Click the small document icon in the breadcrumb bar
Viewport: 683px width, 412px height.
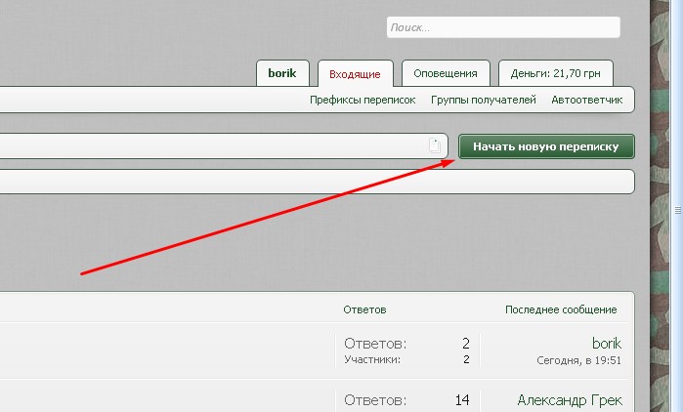tap(434, 145)
